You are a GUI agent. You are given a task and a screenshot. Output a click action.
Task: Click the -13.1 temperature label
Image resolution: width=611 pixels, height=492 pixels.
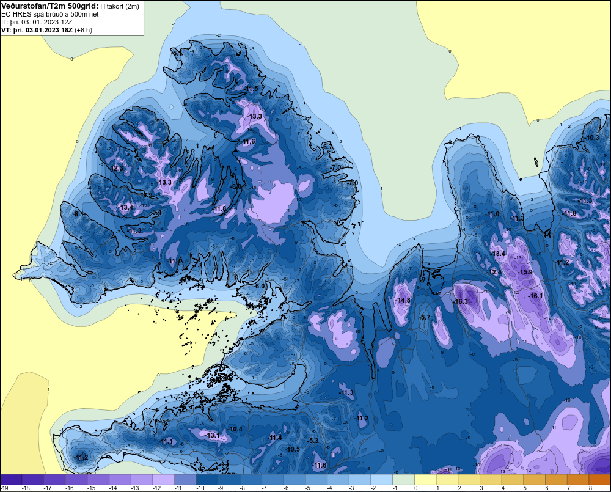pos(213,435)
